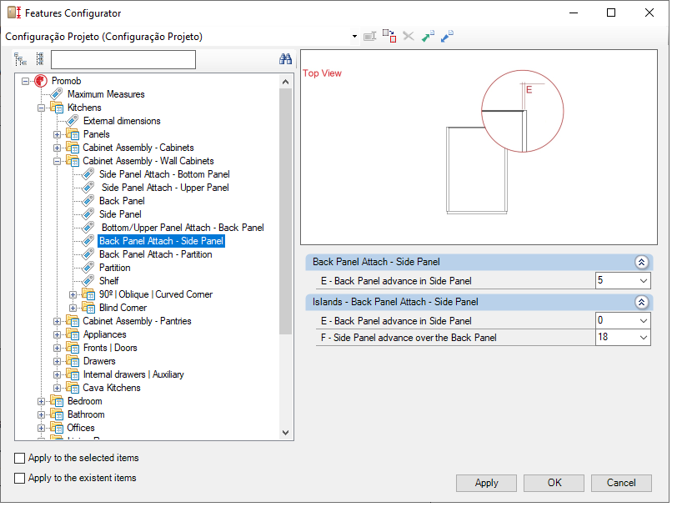Enable Apply to the existent items
Image resolution: width=682 pixels, height=512 pixels.
19,478
